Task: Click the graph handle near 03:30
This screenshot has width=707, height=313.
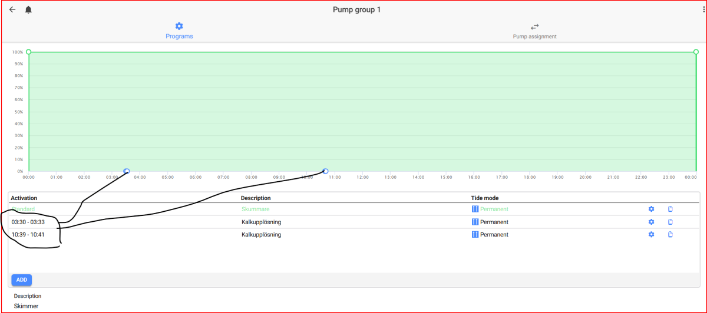Action: click(x=127, y=171)
